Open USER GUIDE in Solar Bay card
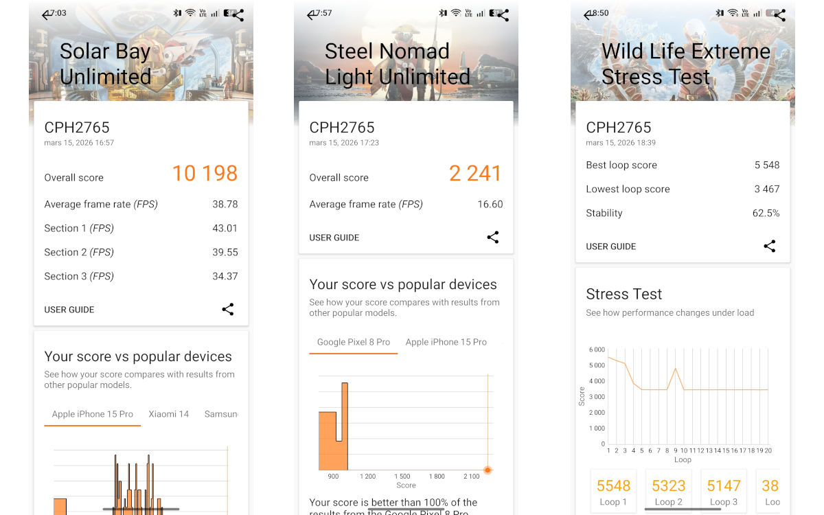824x515 pixels. tap(69, 310)
